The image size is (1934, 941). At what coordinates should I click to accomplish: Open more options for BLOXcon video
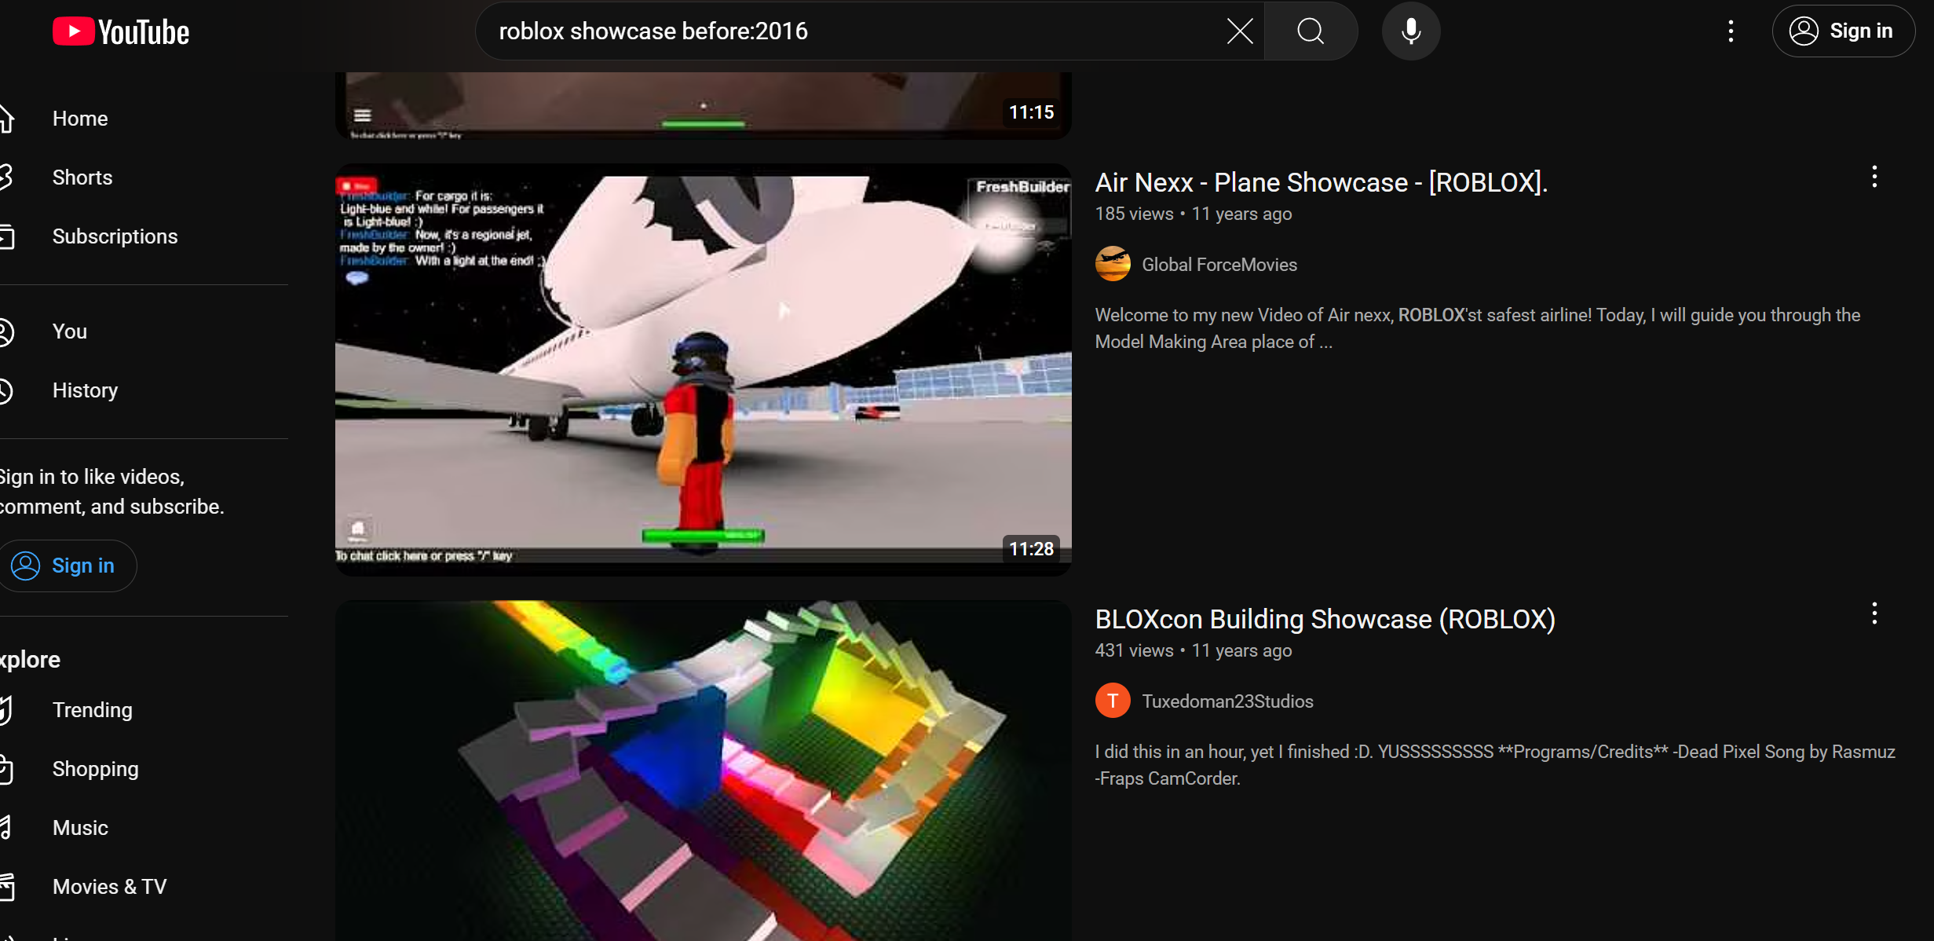1874,613
